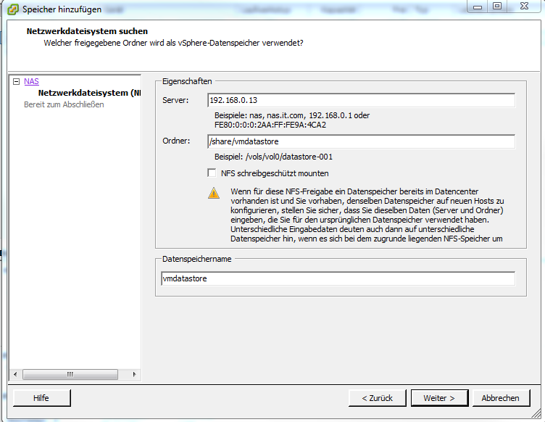Open help via the Hilfe button
The width and height of the screenshot is (545, 422).
click(x=41, y=398)
